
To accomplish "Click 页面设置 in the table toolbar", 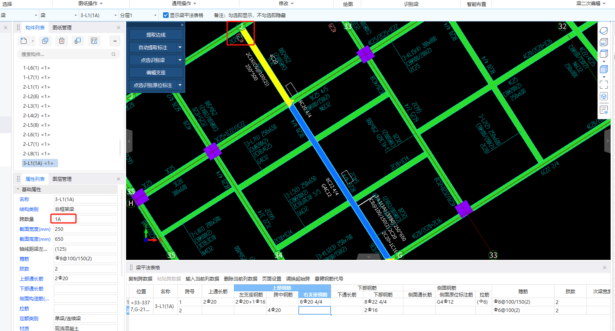I will 272,279.
